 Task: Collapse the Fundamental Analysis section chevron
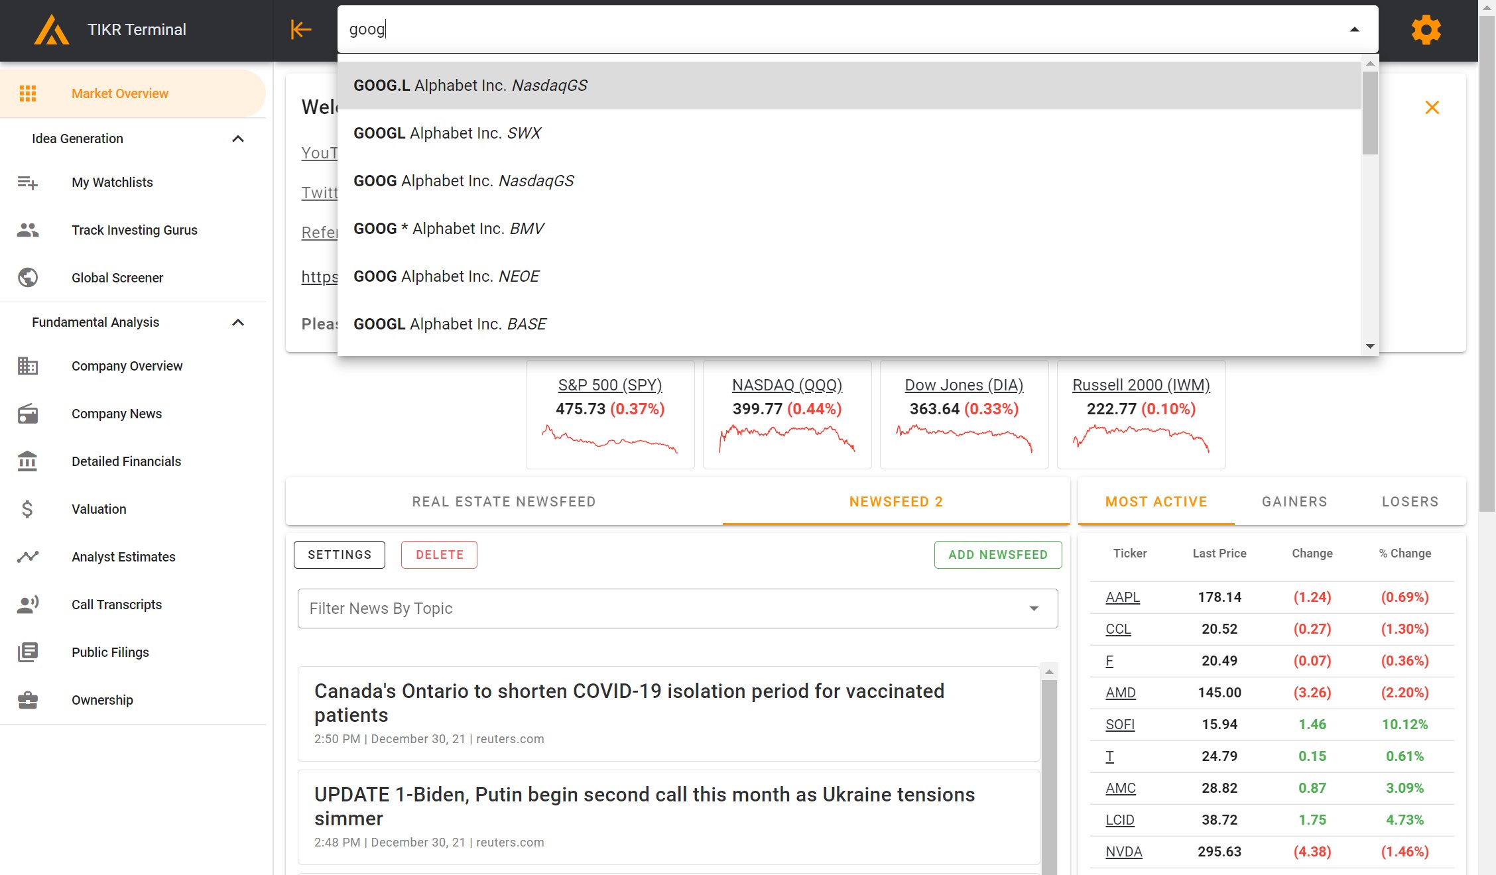tap(238, 322)
